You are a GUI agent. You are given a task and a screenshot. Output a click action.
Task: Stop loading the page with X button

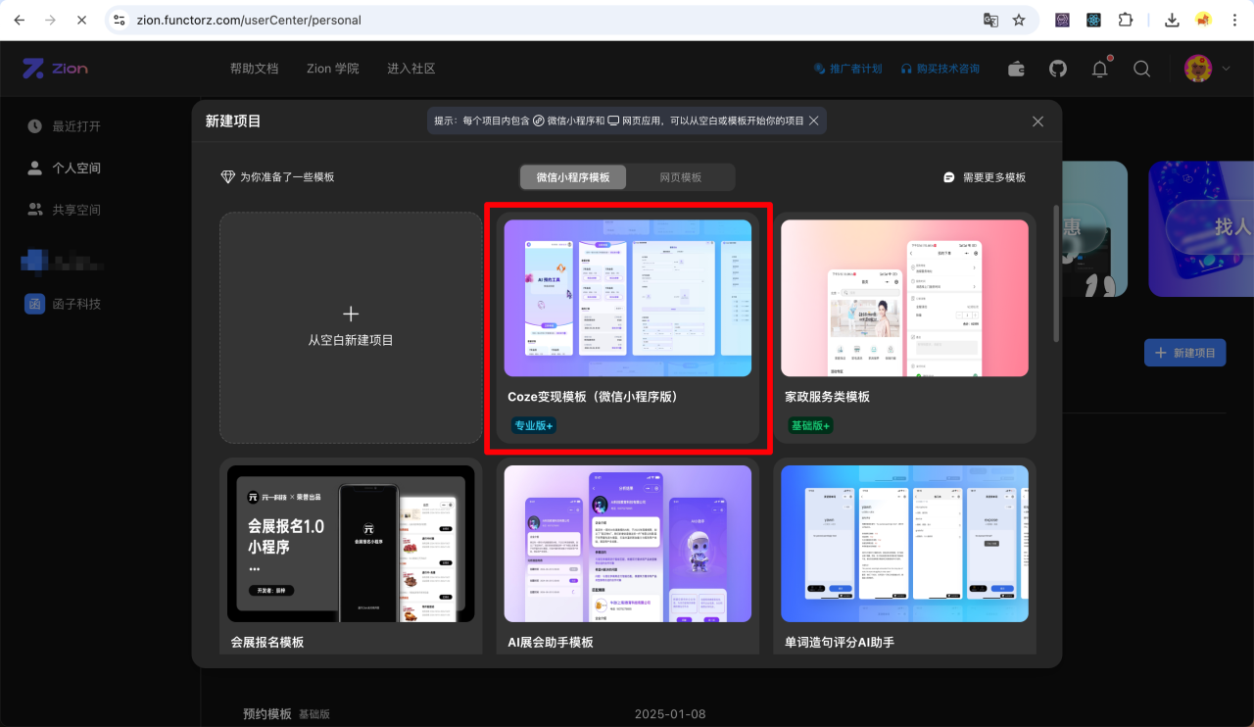pos(82,20)
